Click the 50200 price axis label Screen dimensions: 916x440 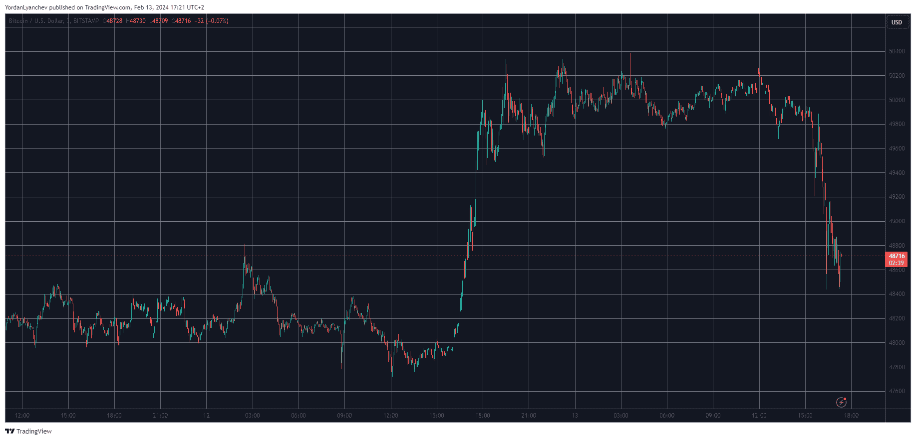(897, 76)
